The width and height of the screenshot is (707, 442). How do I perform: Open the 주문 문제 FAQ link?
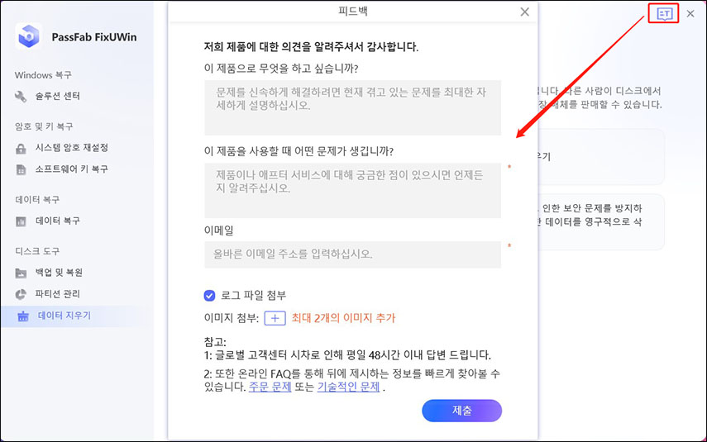click(x=270, y=387)
